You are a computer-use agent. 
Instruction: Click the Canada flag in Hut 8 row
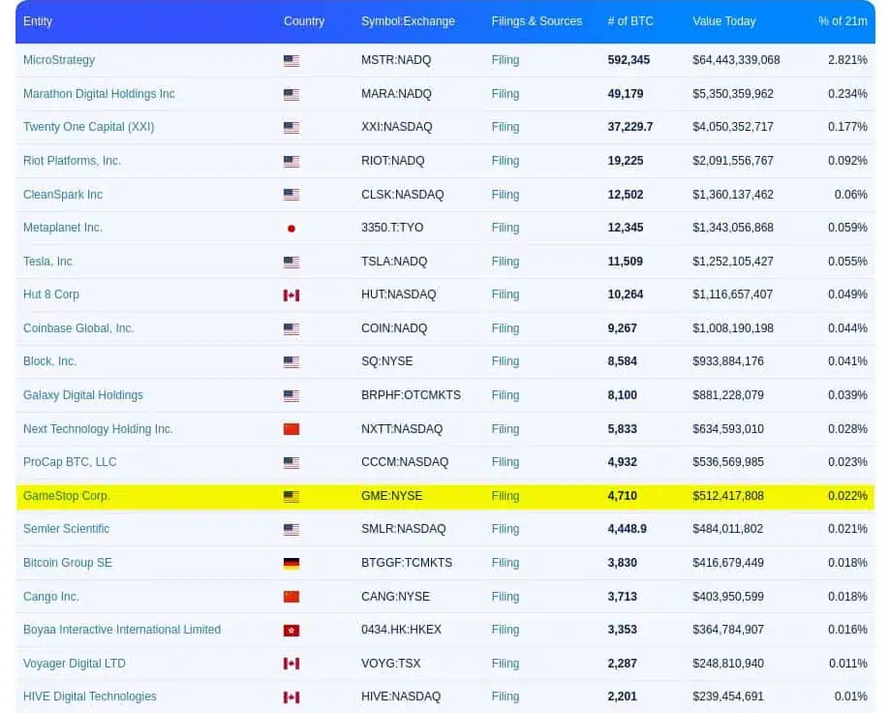point(291,295)
